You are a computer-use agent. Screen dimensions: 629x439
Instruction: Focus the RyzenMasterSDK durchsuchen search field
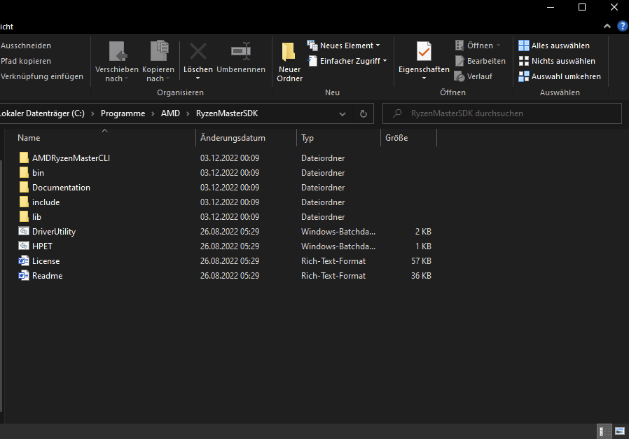point(502,113)
